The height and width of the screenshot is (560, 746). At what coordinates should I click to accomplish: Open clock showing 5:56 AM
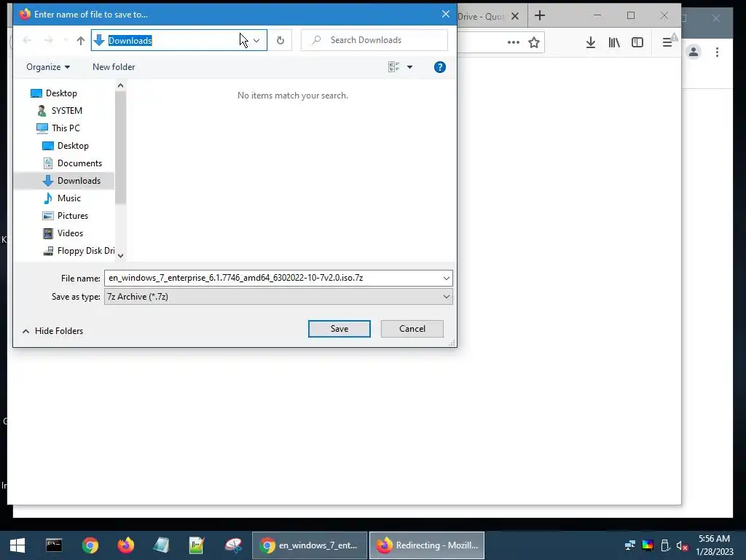tap(715, 545)
